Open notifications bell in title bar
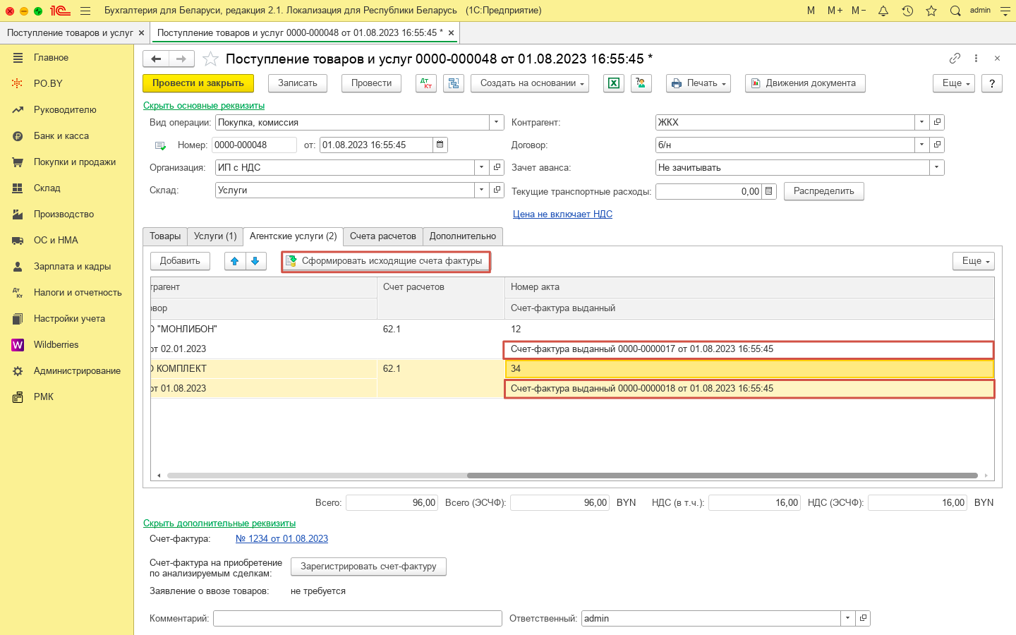The image size is (1016, 635). pos(883,11)
